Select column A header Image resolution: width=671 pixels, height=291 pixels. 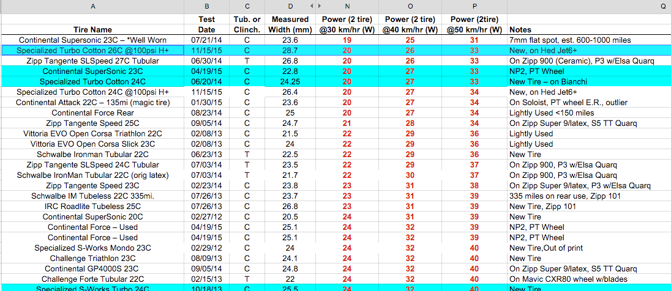pos(93,6)
